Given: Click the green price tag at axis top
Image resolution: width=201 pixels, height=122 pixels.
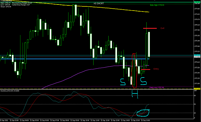Looking at the screenshot, I should click(x=197, y=2).
